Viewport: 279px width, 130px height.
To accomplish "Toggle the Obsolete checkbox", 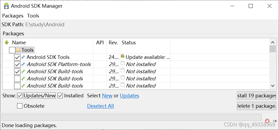I will click(20, 106).
